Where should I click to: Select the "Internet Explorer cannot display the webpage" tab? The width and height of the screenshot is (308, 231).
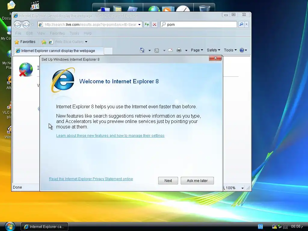(x=59, y=51)
